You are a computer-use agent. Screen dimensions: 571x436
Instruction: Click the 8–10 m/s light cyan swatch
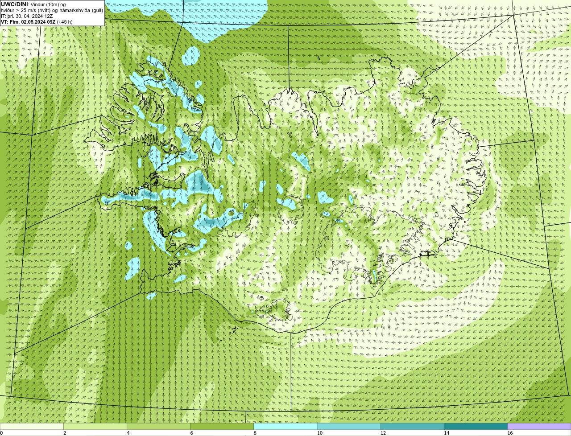pyautogui.click(x=285, y=426)
